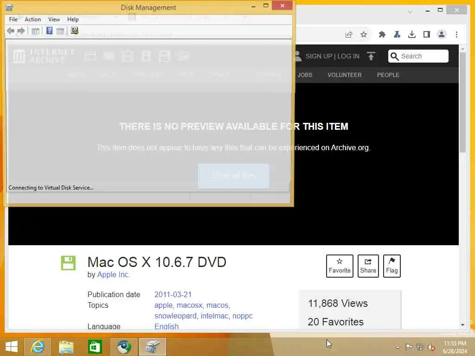Click the green floppy software media icon
The height and width of the screenshot is (356, 475).
point(68,263)
